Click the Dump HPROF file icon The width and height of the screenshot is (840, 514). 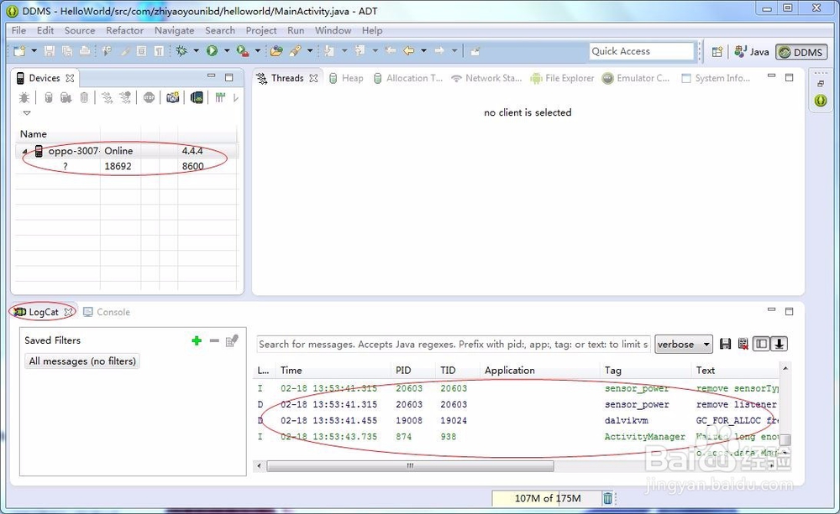(x=66, y=98)
